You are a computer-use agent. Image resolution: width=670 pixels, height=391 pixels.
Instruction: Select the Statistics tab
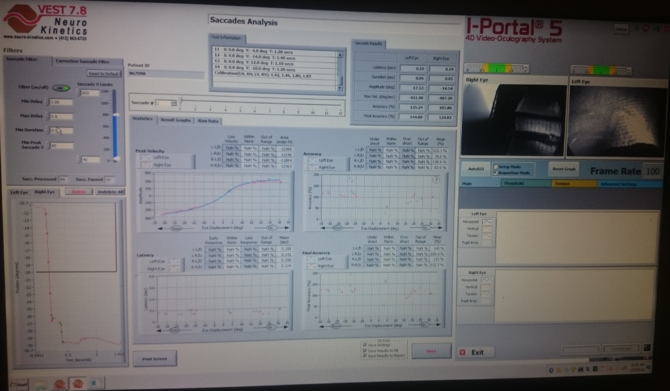coord(142,119)
